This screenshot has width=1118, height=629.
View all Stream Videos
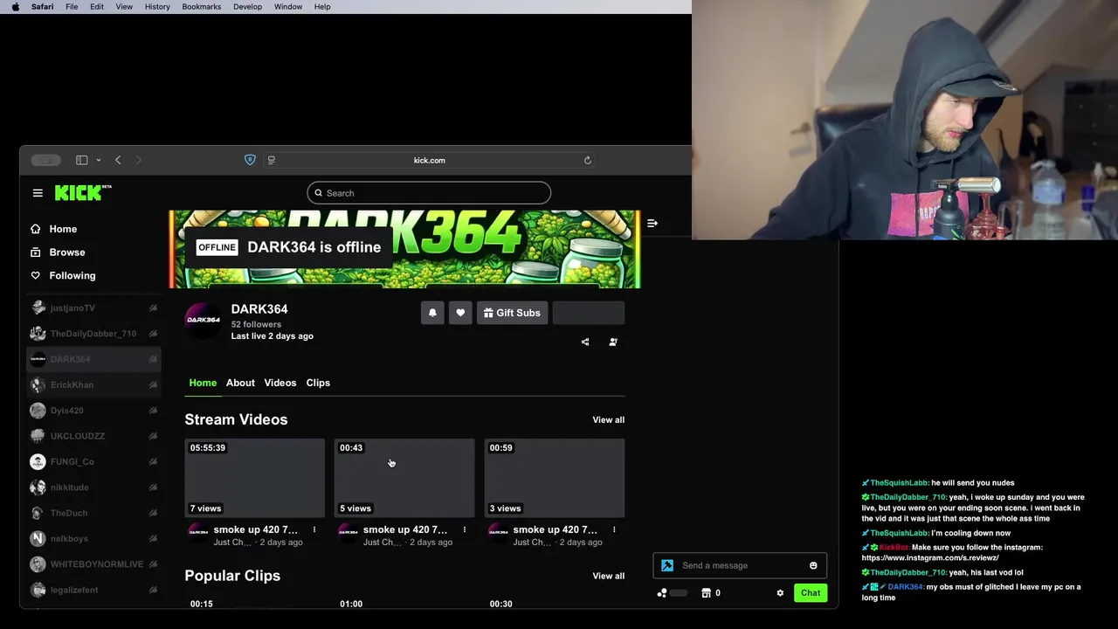[x=609, y=420]
